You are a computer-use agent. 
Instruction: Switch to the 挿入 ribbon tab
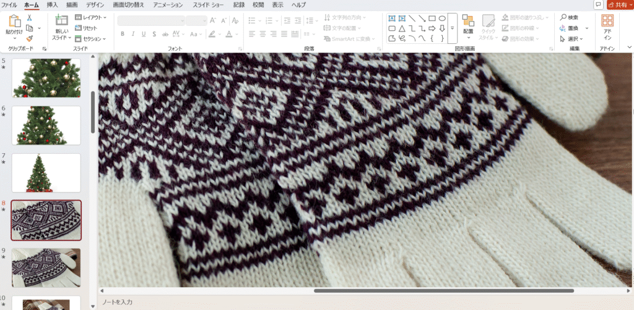coord(53,5)
